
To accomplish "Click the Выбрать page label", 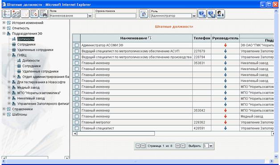I will click(195, 146).
